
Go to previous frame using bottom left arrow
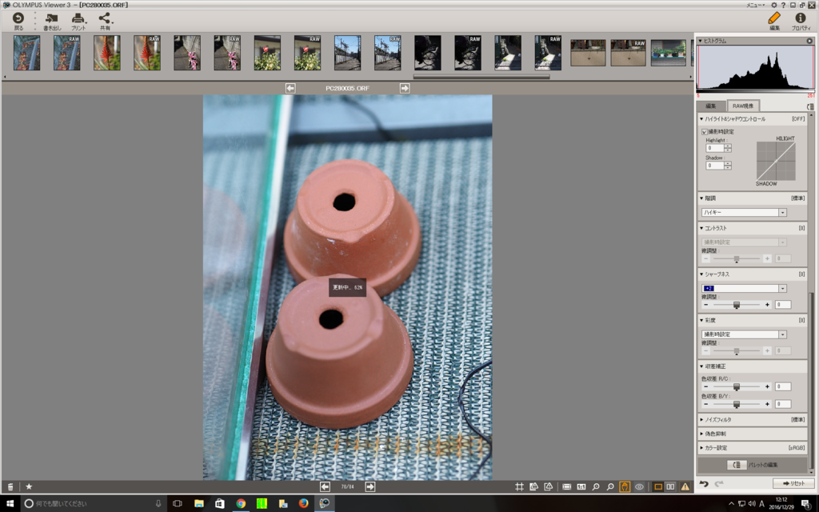(x=325, y=486)
